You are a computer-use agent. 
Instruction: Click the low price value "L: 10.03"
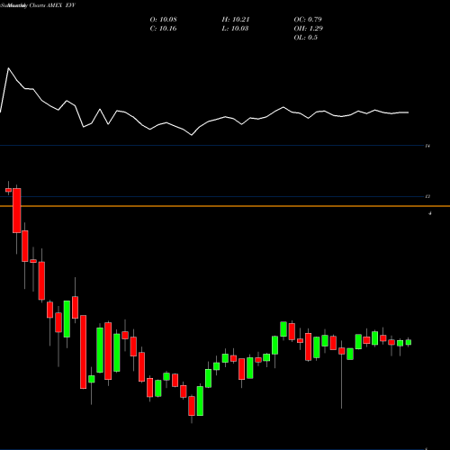(235, 29)
